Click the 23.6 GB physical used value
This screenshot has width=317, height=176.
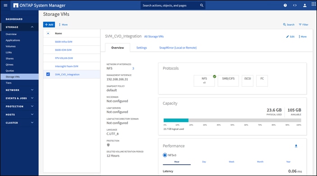click(274, 110)
